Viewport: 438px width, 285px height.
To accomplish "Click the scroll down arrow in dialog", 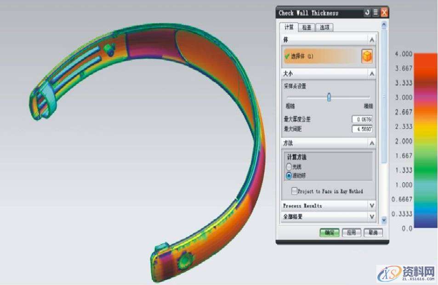I will pos(384,220).
